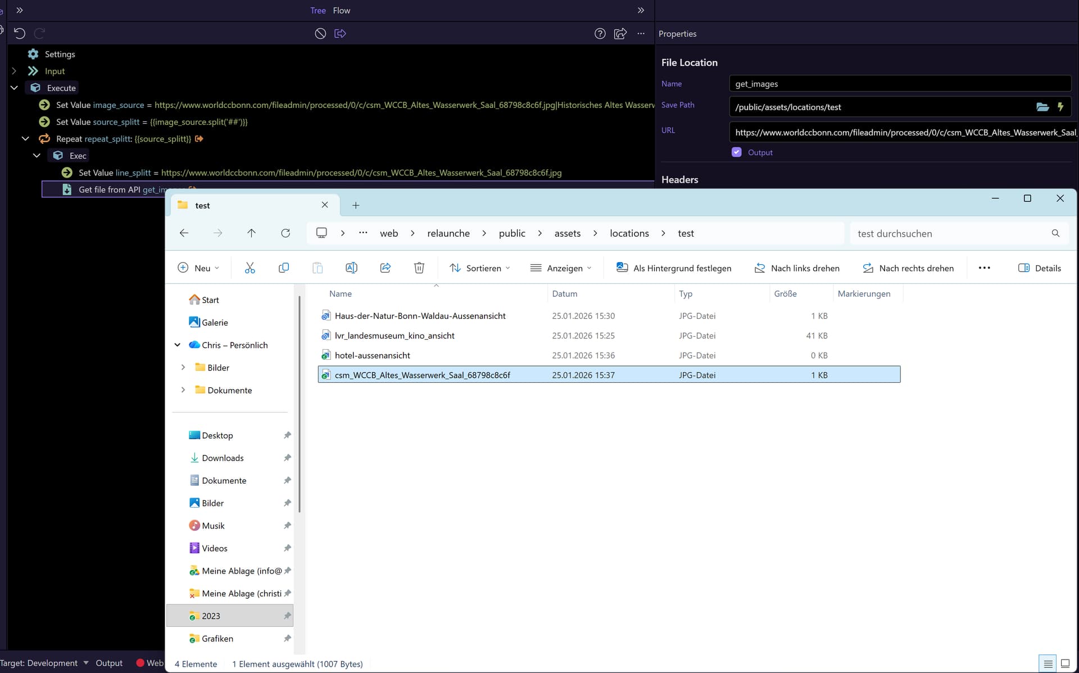
Task: Click the test durchsuchen search field
Action: 950,233
